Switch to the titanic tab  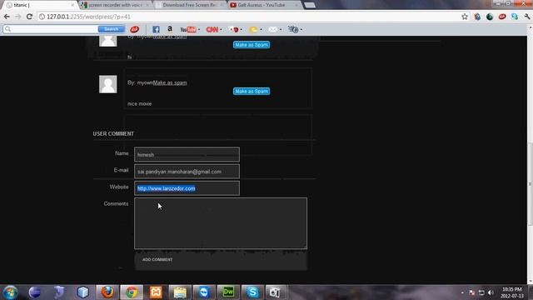click(x=39, y=5)
